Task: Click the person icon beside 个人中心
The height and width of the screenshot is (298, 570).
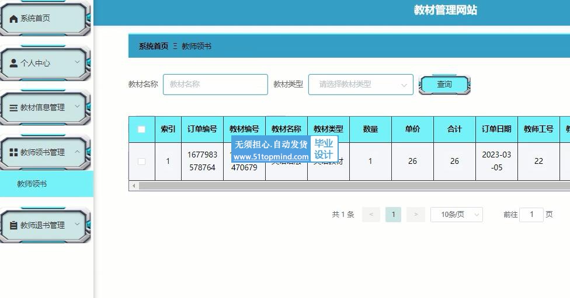Action: 13,63
